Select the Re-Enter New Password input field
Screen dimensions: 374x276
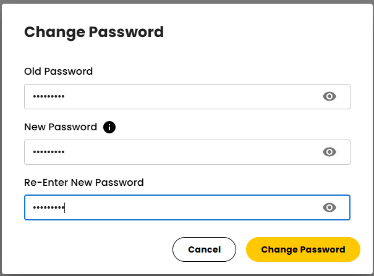tap(173, 207)
